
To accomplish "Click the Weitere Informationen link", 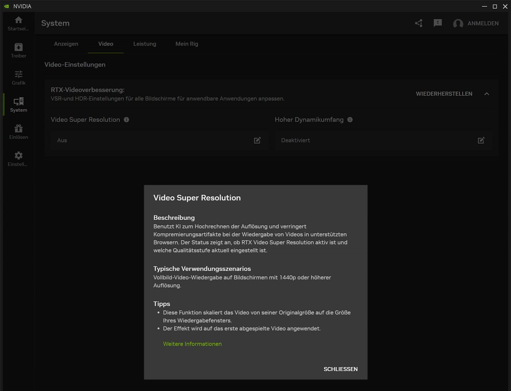I will pyautogui.click(x=192, y=344).
